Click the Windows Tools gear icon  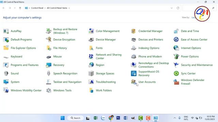(x=48, y=90)
